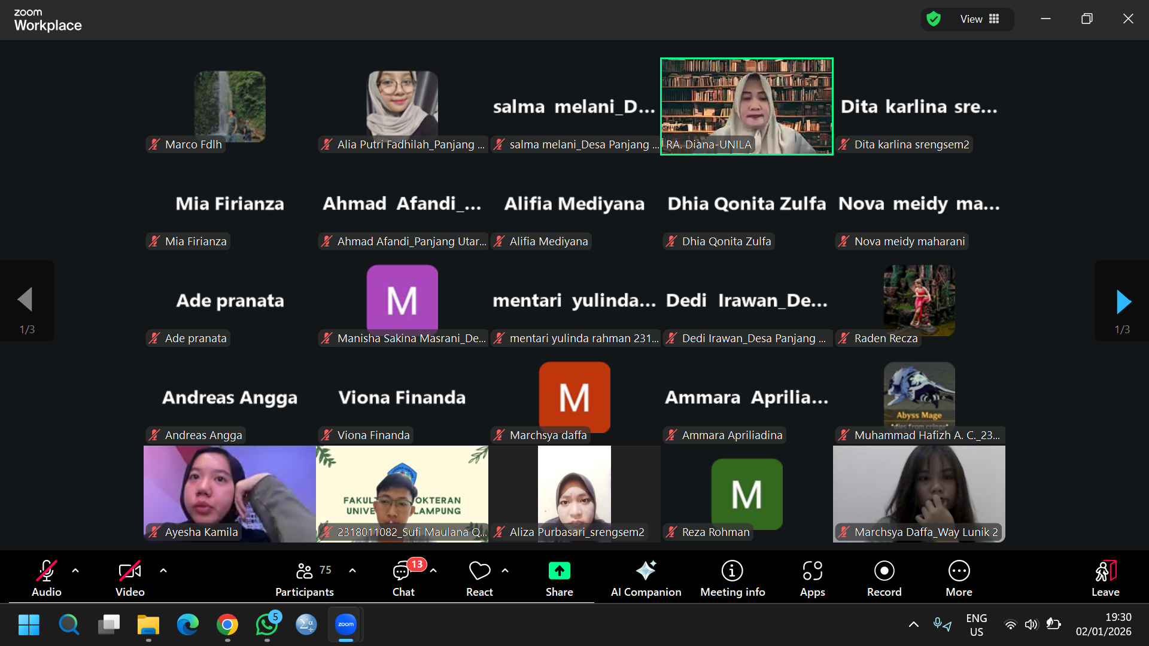The width and height of the screenshot is (1149, 646).
Task: Select RA. Diana-UNILA active speaker video
Action: (746, 106)
